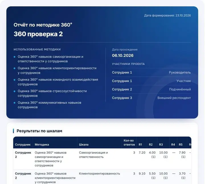Click "Сотрудник 1" in the Участник row
Image resolution: width=205 pixels, height=184 pixels.
[x=122, y=81]
